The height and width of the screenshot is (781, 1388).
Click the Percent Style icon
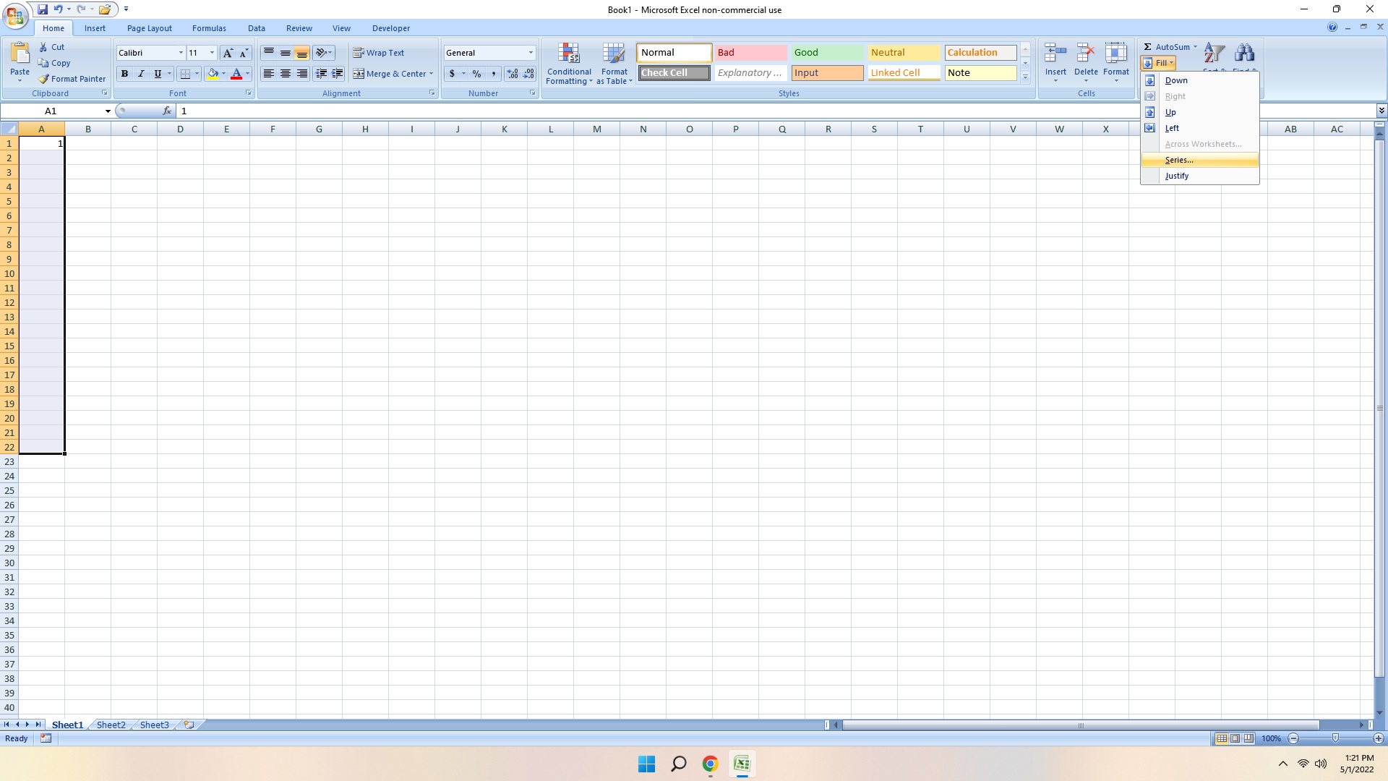pyautogui.click(x=476, y=74)
